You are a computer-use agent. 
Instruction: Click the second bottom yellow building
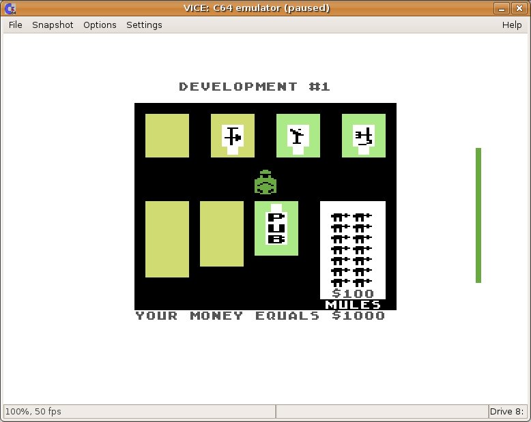pos(222,234)
